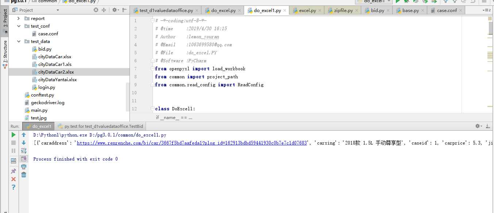Open do_excel1 run configuration dropdown
The image size is (494, 213).
374,1
